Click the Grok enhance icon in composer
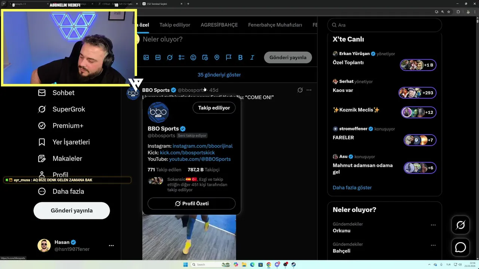This screenshot has height=269, width=479. point(170,58)
